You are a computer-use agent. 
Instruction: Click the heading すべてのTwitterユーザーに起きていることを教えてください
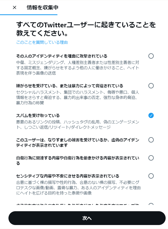(x=86, y=29)
